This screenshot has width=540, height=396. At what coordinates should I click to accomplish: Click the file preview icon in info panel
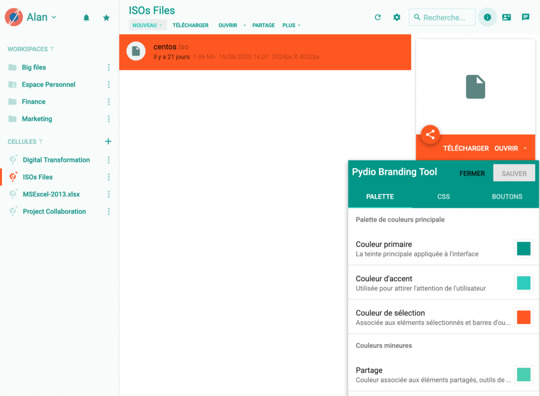click(x=475, y=87)
